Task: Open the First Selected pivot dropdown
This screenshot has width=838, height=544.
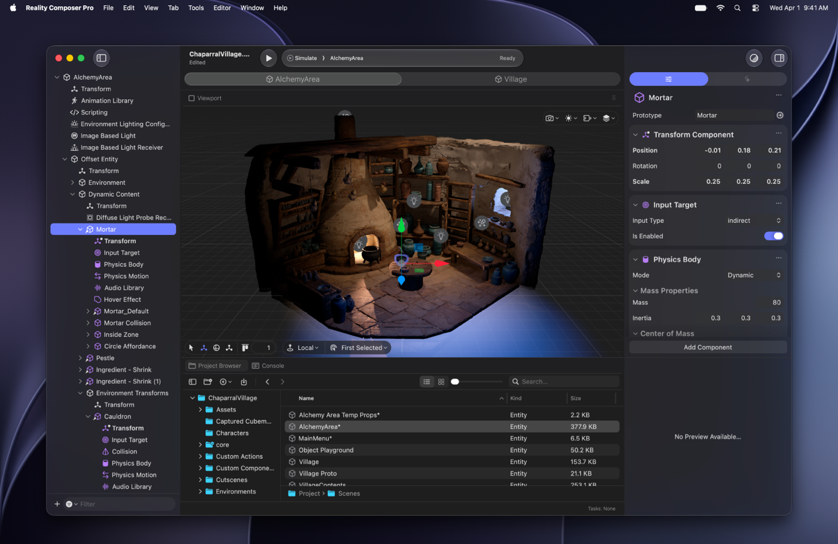Action: 359,348
